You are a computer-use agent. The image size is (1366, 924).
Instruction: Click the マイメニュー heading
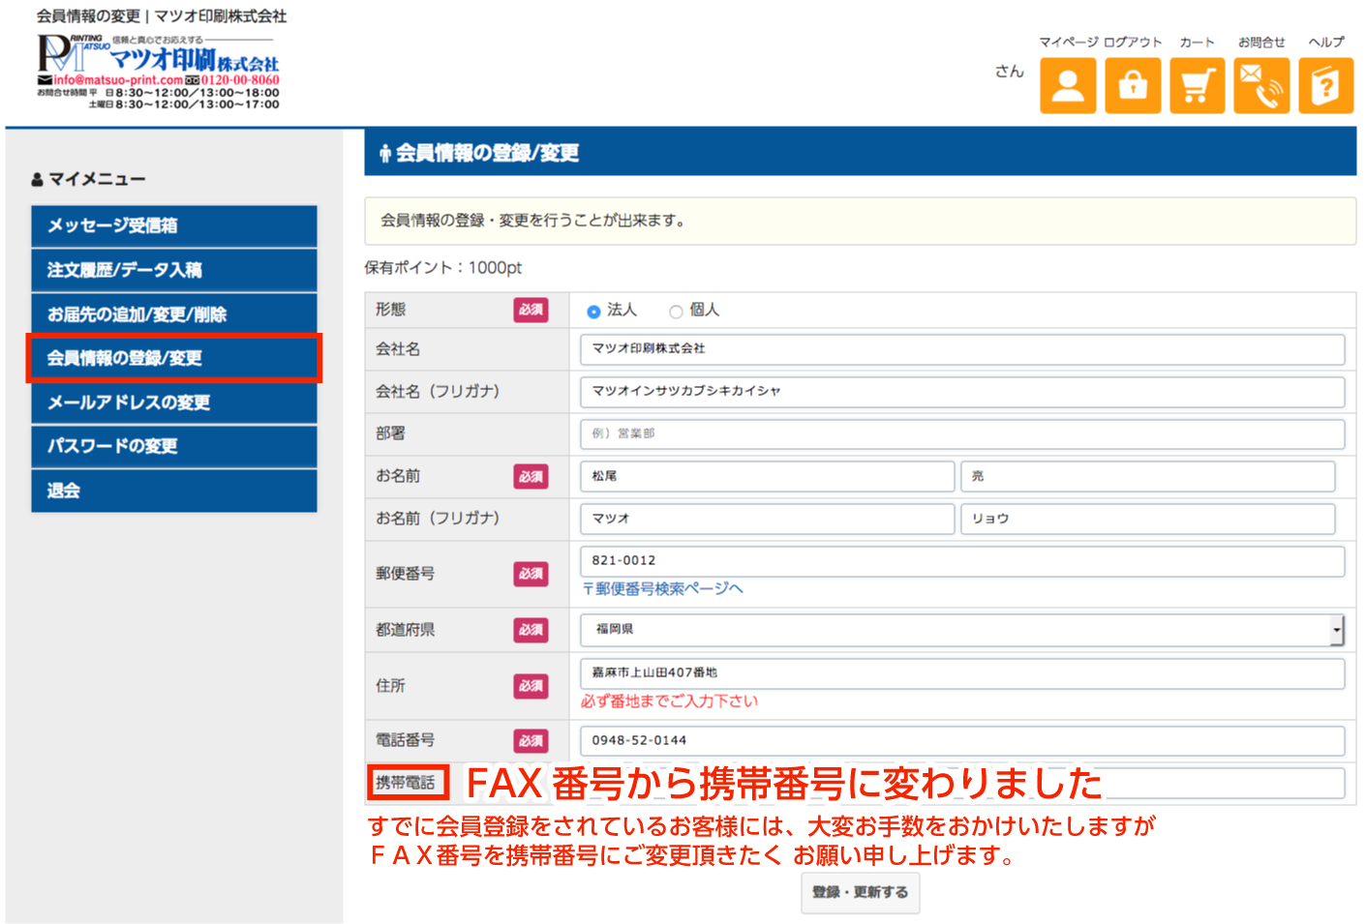(x=89, y=179)
